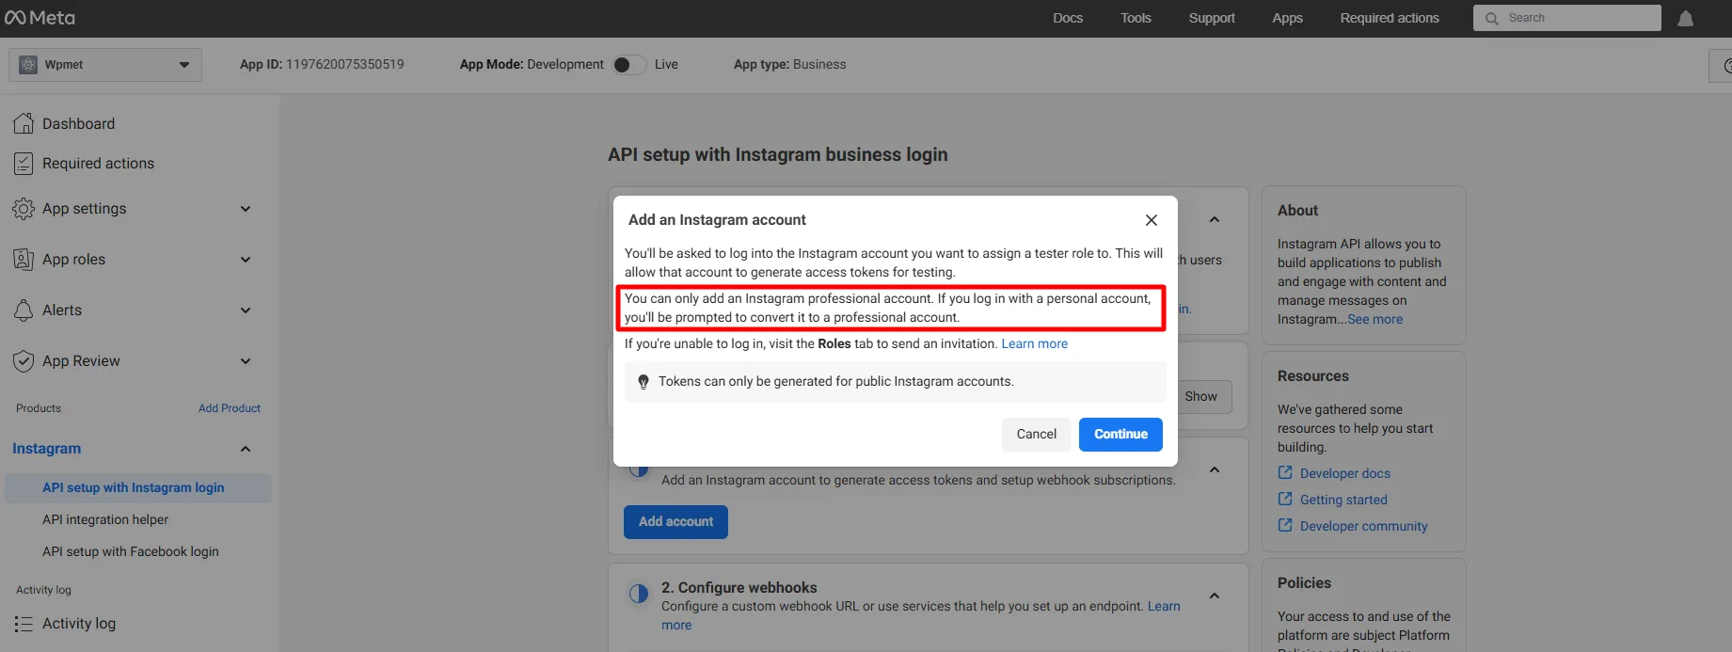Click the Required actions checklist icon in sidebar
The image size is (1732, 652).
[24, 164]
